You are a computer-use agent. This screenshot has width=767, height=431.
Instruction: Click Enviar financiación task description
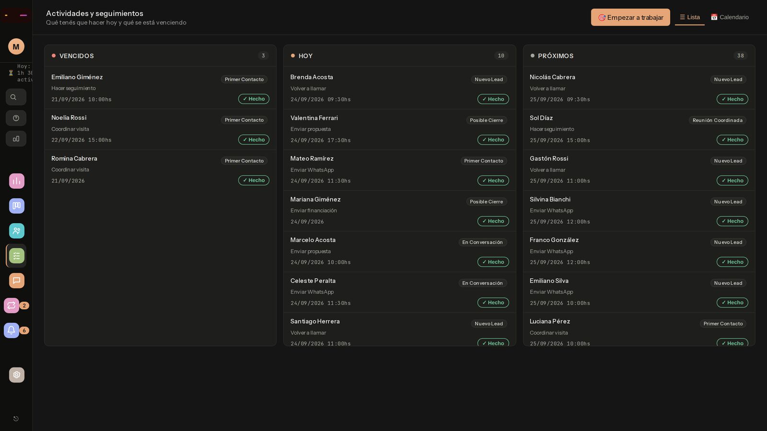tap(314, 211)
